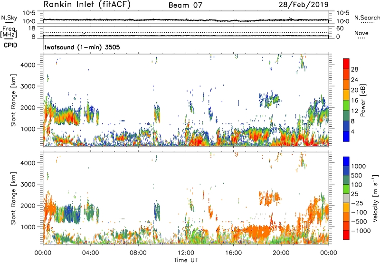Click the "08:00" time tick label
The width and height of the screenshot is (380, 263).
138,253
